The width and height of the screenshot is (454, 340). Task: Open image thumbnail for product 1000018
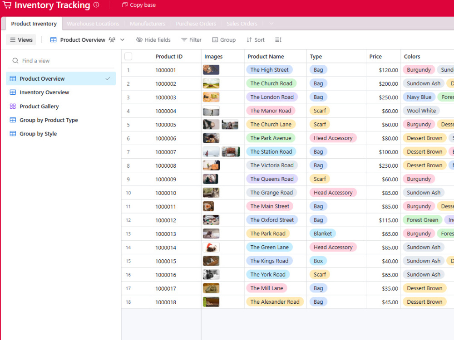click(x=211, y=302)
